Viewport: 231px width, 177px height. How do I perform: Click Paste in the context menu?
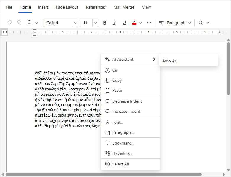tap(131, 90)
